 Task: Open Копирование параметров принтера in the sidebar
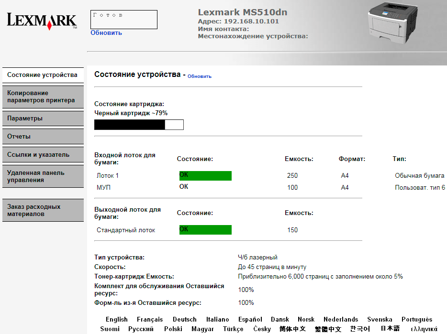[43, 97]
